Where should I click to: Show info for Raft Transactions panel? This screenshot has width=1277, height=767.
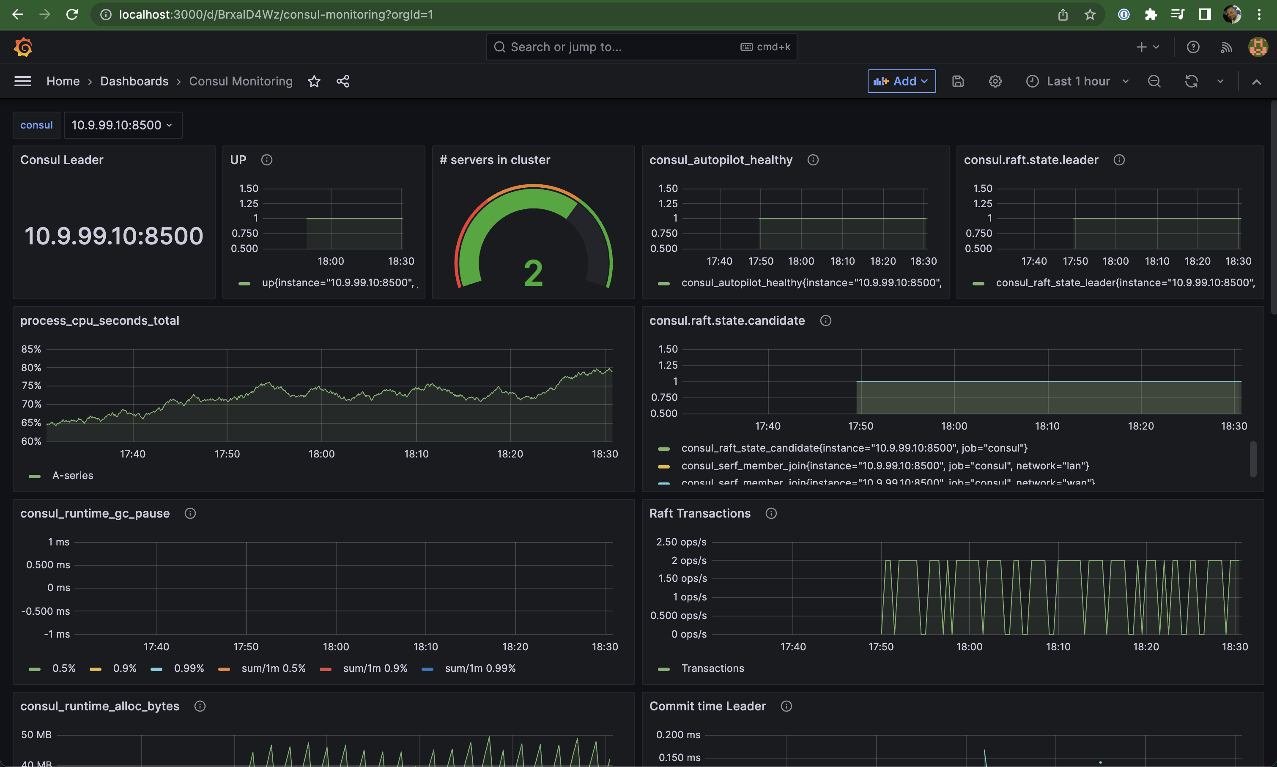(x=771, y=513)
